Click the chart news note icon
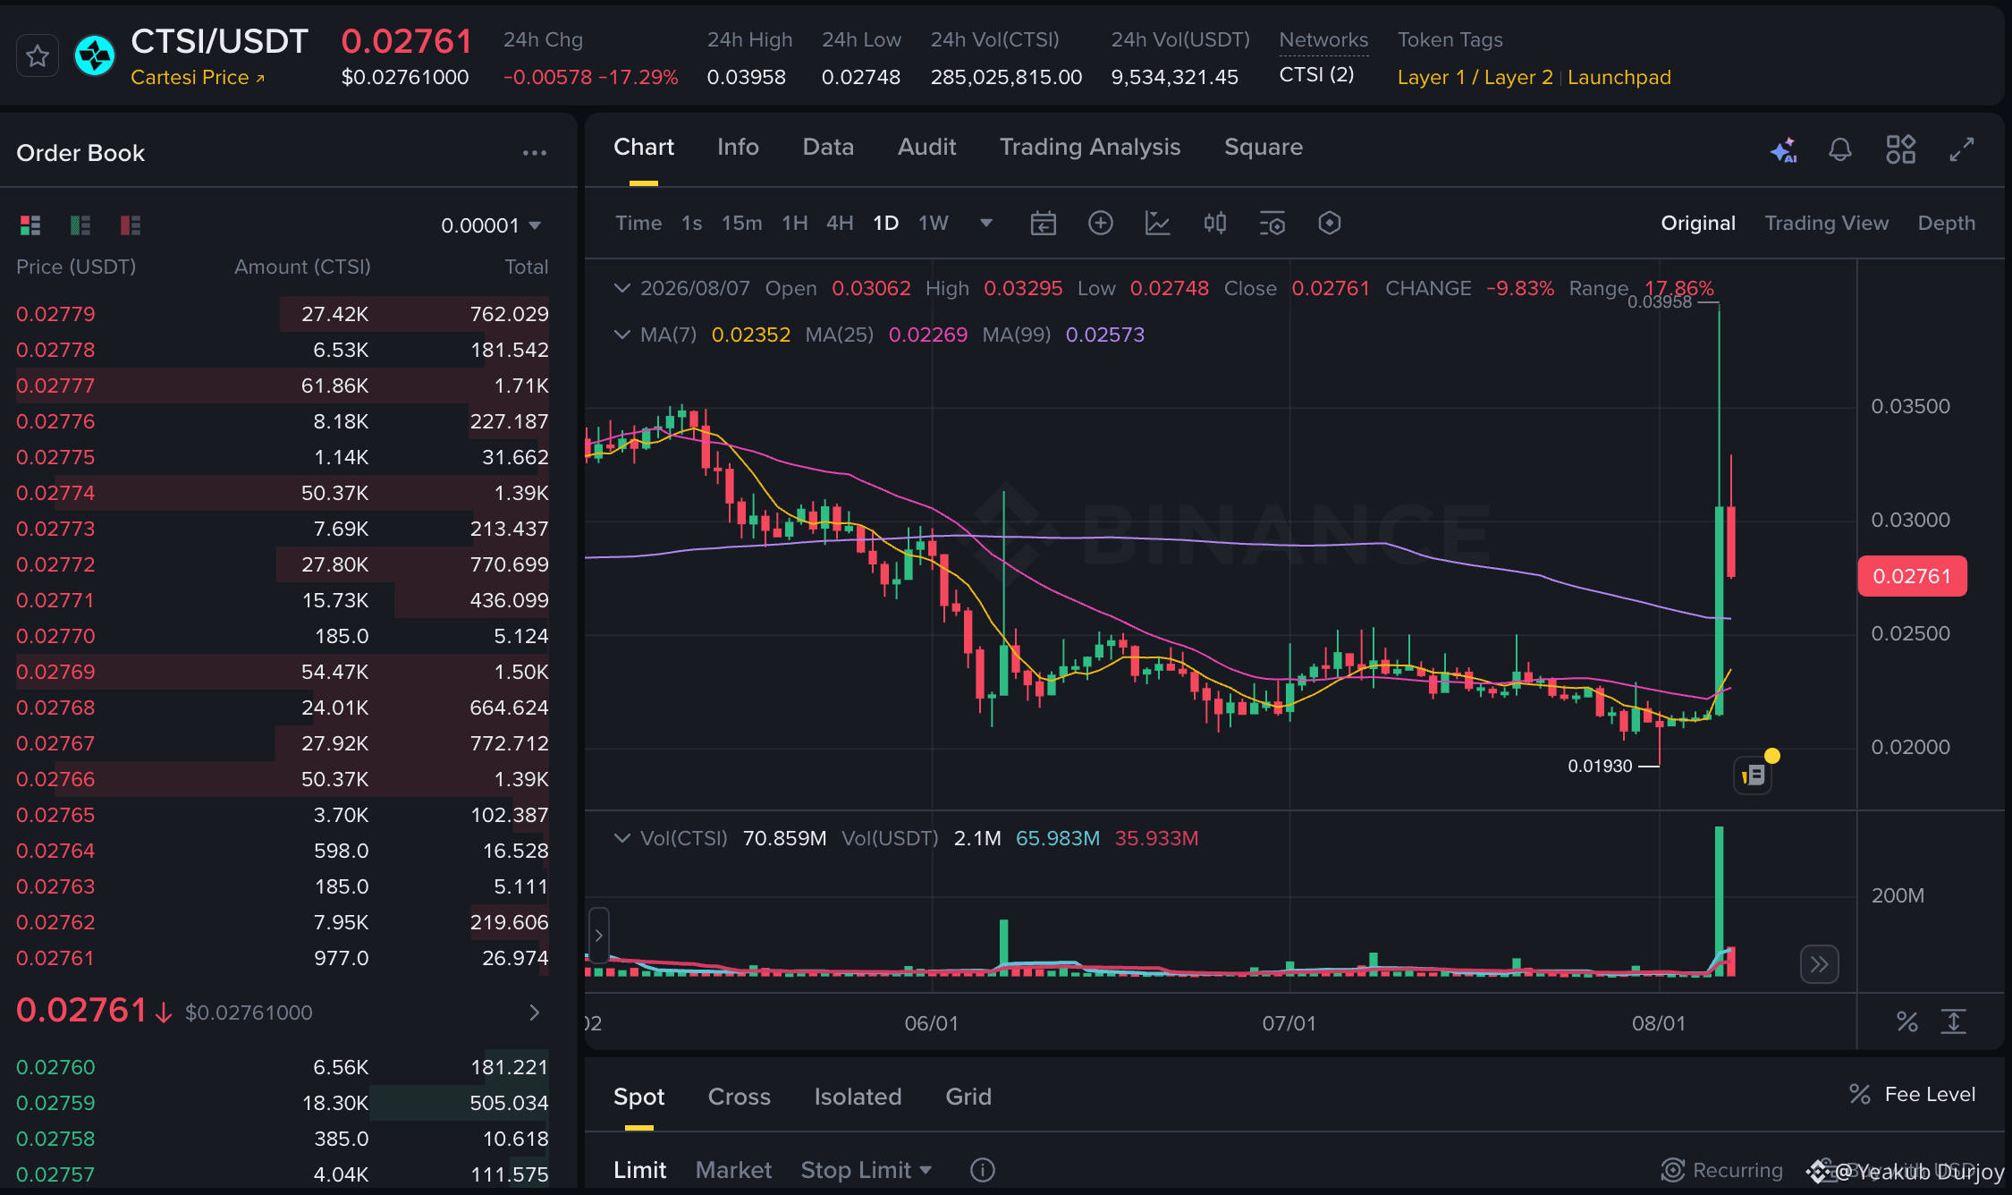 pos(1754,775)
